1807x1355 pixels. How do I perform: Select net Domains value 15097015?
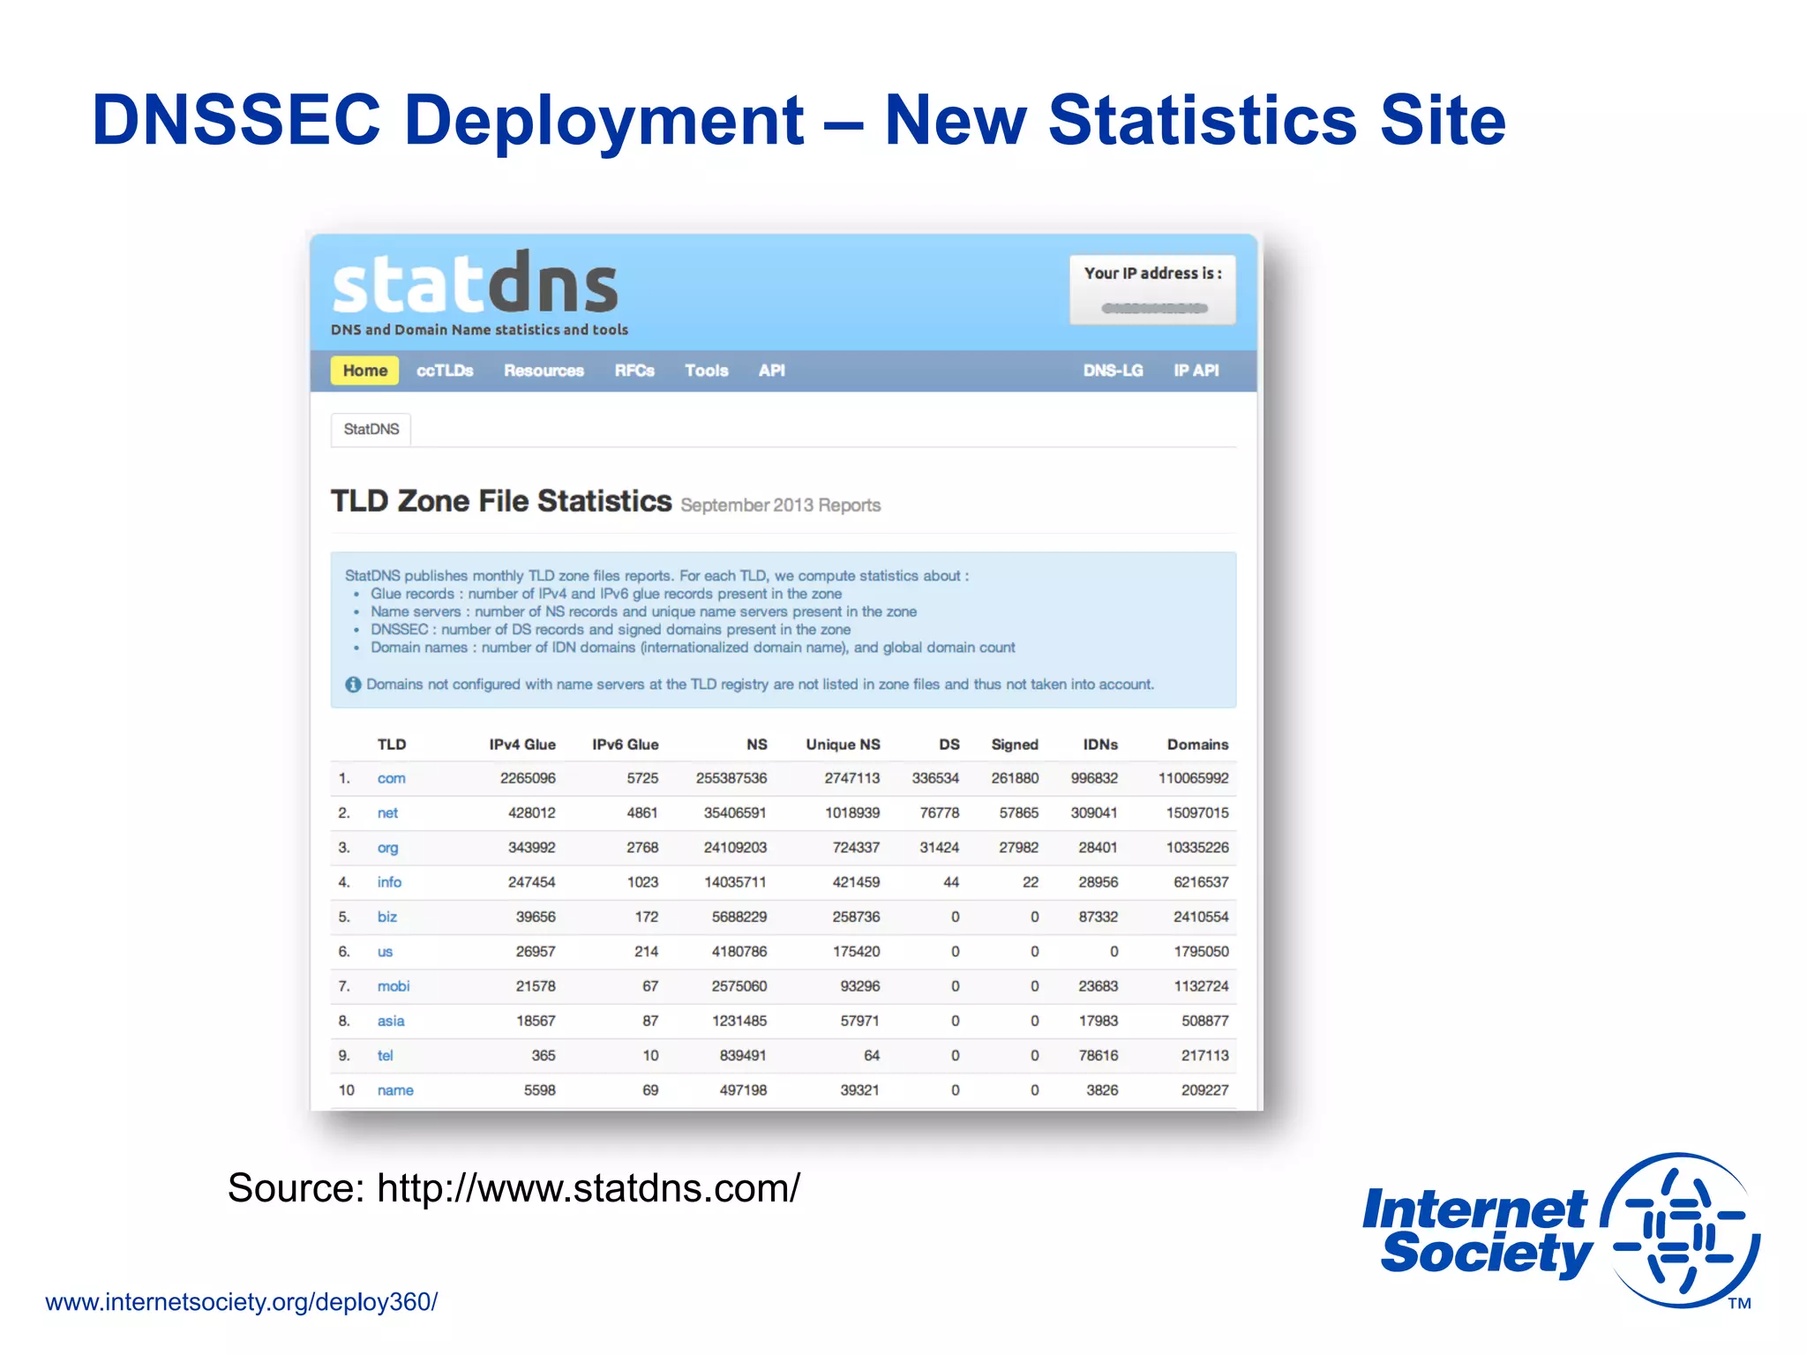pyautogui.click(x=1197, y=813)
